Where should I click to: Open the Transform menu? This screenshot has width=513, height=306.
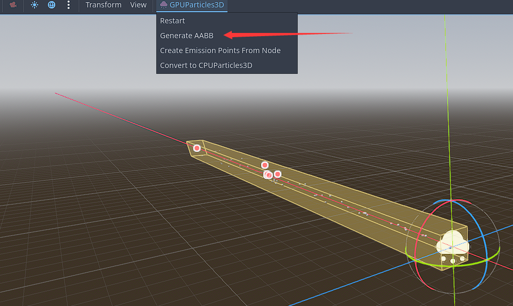coord(103,5)
